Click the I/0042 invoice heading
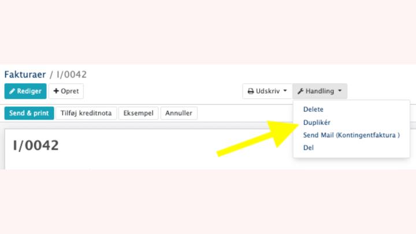 (x=36, y=146)
